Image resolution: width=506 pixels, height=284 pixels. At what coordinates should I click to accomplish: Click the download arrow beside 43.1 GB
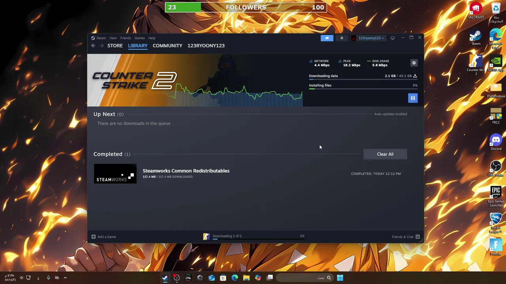click(x=415, y=76)
